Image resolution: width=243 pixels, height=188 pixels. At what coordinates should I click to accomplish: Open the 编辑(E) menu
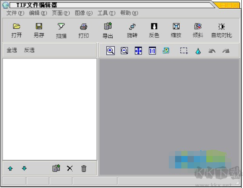pyautogui.click(x=38, y=13)
